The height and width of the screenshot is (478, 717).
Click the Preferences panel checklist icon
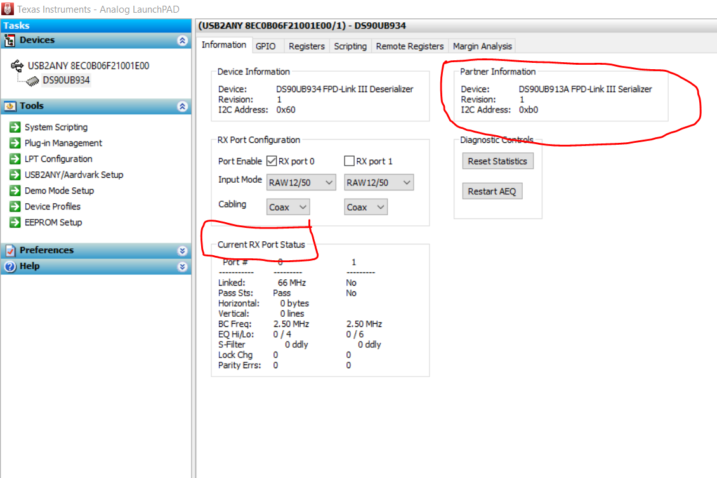(10, 250)
